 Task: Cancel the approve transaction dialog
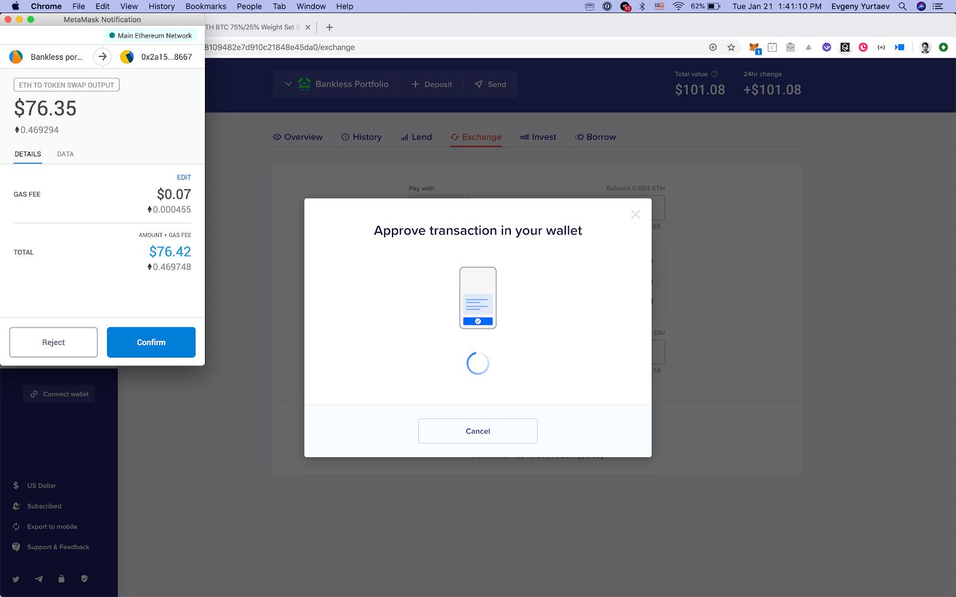coord(477,431)
